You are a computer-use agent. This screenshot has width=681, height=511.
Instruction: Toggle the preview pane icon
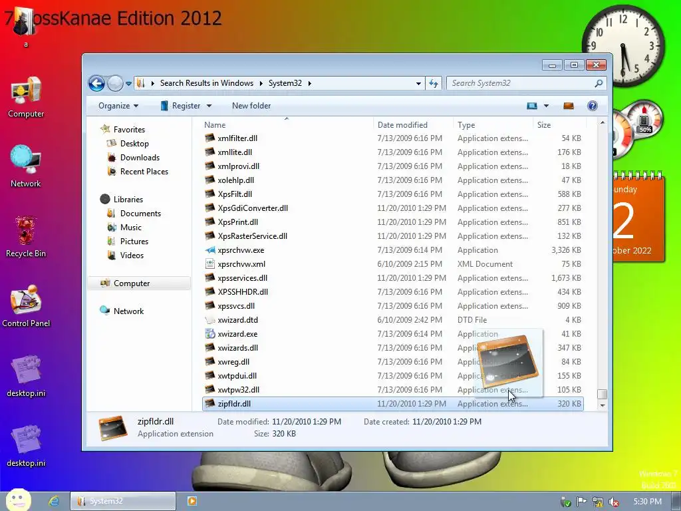click(x=569, y=106)
